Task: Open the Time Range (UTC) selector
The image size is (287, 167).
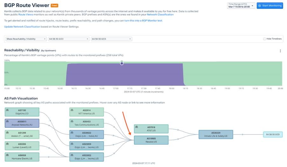Action: click(241, 5)
